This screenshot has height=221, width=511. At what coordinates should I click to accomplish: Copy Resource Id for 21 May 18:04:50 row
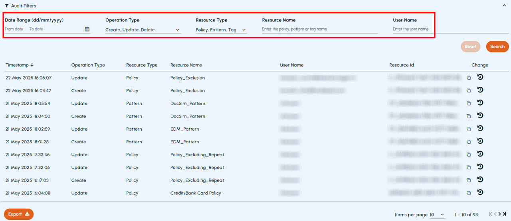click(469, 116)
